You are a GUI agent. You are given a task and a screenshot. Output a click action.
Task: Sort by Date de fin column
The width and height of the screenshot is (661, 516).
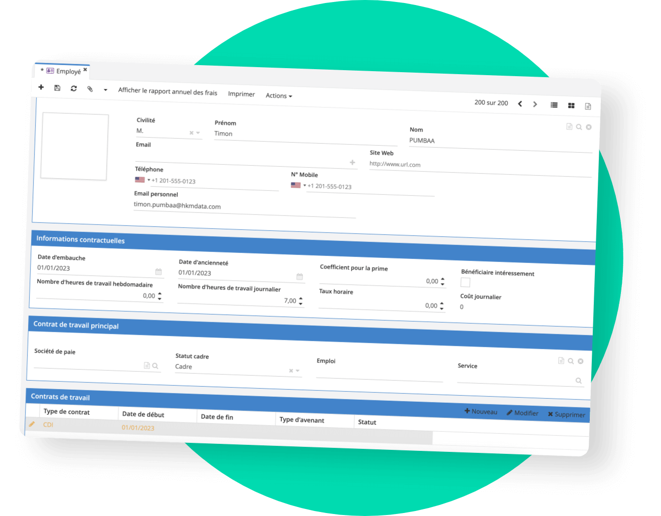click(x=236, y=417)
